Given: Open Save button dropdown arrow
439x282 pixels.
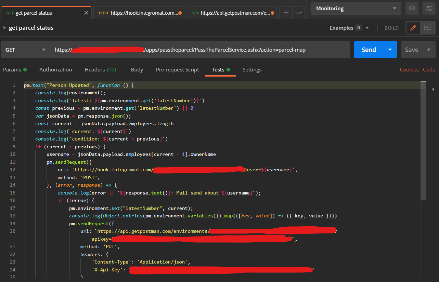Looking at the screenshot, I should click(x=429, y=50).
